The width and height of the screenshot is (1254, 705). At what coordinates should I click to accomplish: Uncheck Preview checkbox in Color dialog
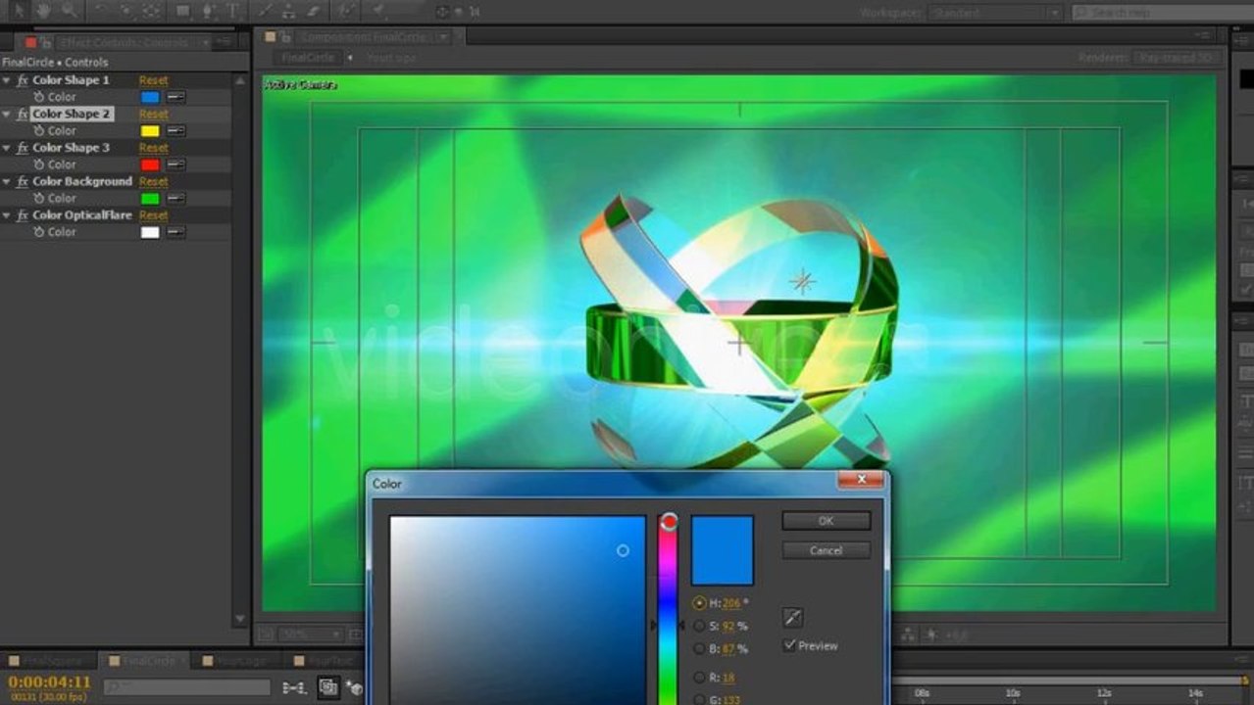coord(789,645)
